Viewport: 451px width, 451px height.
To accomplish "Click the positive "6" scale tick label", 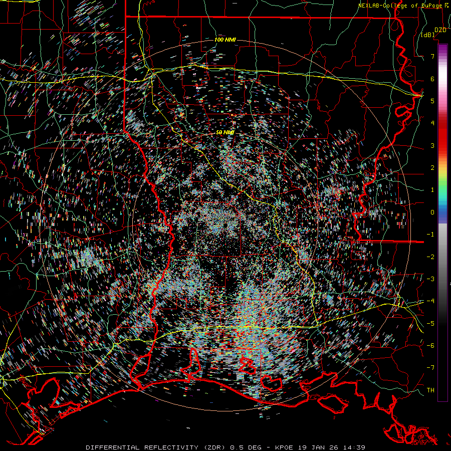I will coord(432,79).
